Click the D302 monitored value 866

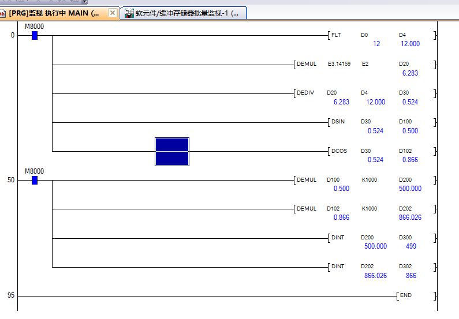pos(411,276)
